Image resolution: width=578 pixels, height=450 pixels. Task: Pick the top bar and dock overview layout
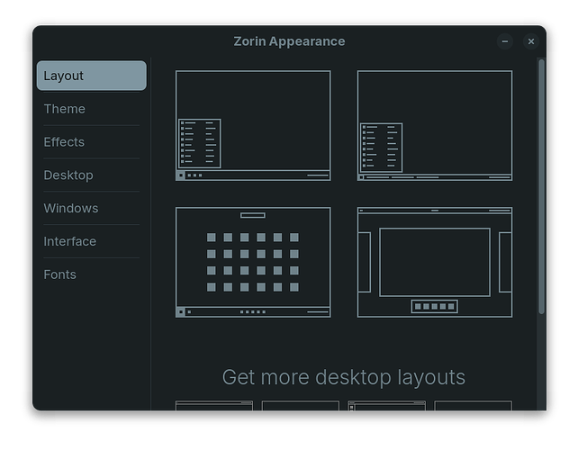point(435,262)
